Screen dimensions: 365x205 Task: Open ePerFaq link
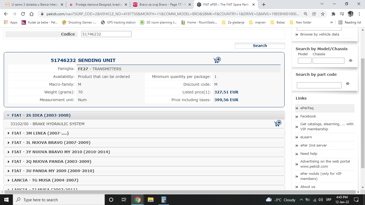pyautogui.click(x=307, y=108)
